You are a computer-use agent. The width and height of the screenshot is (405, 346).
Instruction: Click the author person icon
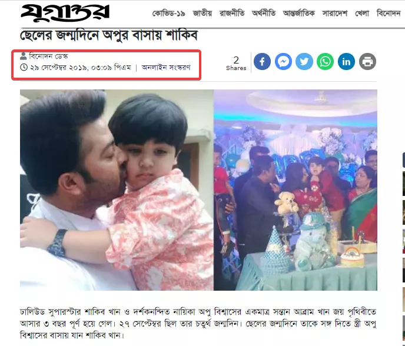pos(24,56)
